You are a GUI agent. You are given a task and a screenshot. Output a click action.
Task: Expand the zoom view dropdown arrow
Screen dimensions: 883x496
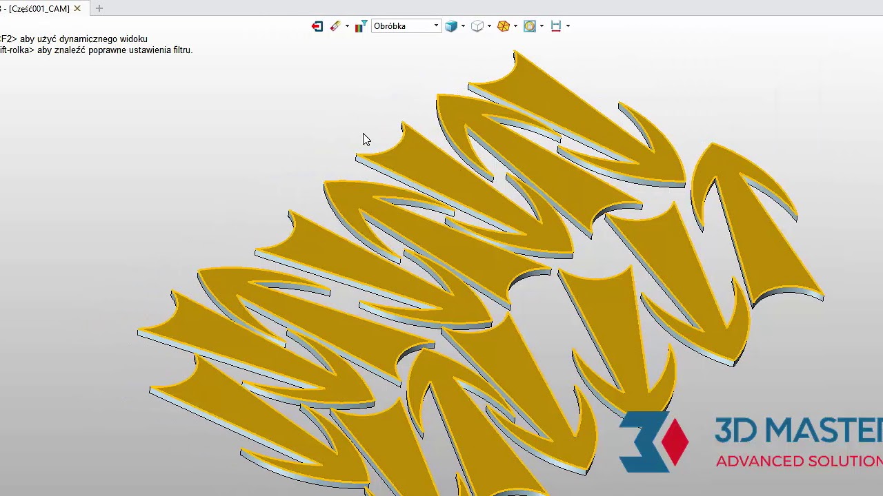click(x=542, y=26)
